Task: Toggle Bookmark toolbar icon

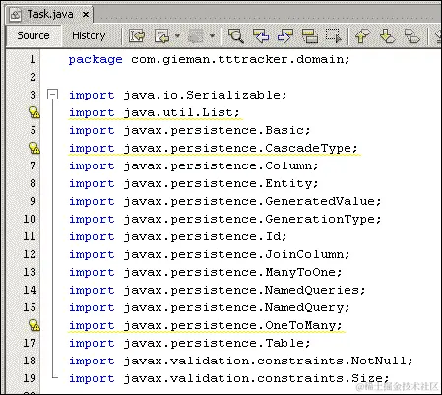Action: [411, 35]
